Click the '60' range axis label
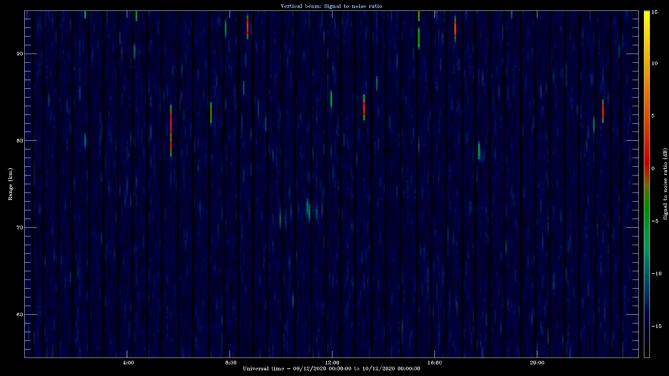This screenshot has width=669, height=376. pos(20,315)
